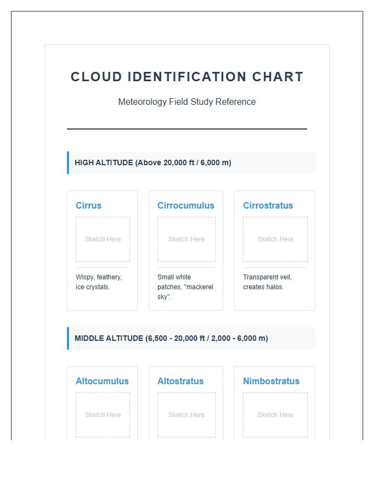Click the Altocumulus card heading
Image resolution: width=384 pixels, height=494 pixels.
tap(102, 381)
